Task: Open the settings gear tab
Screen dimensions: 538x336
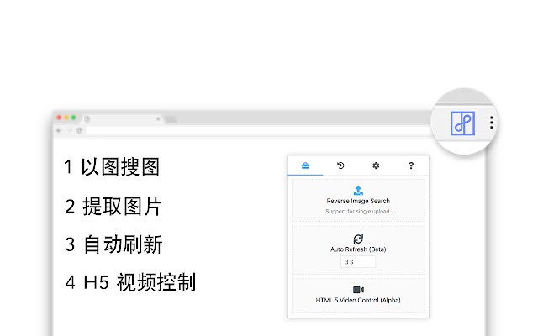Action: pyautogui.click(x=376, y=165)
